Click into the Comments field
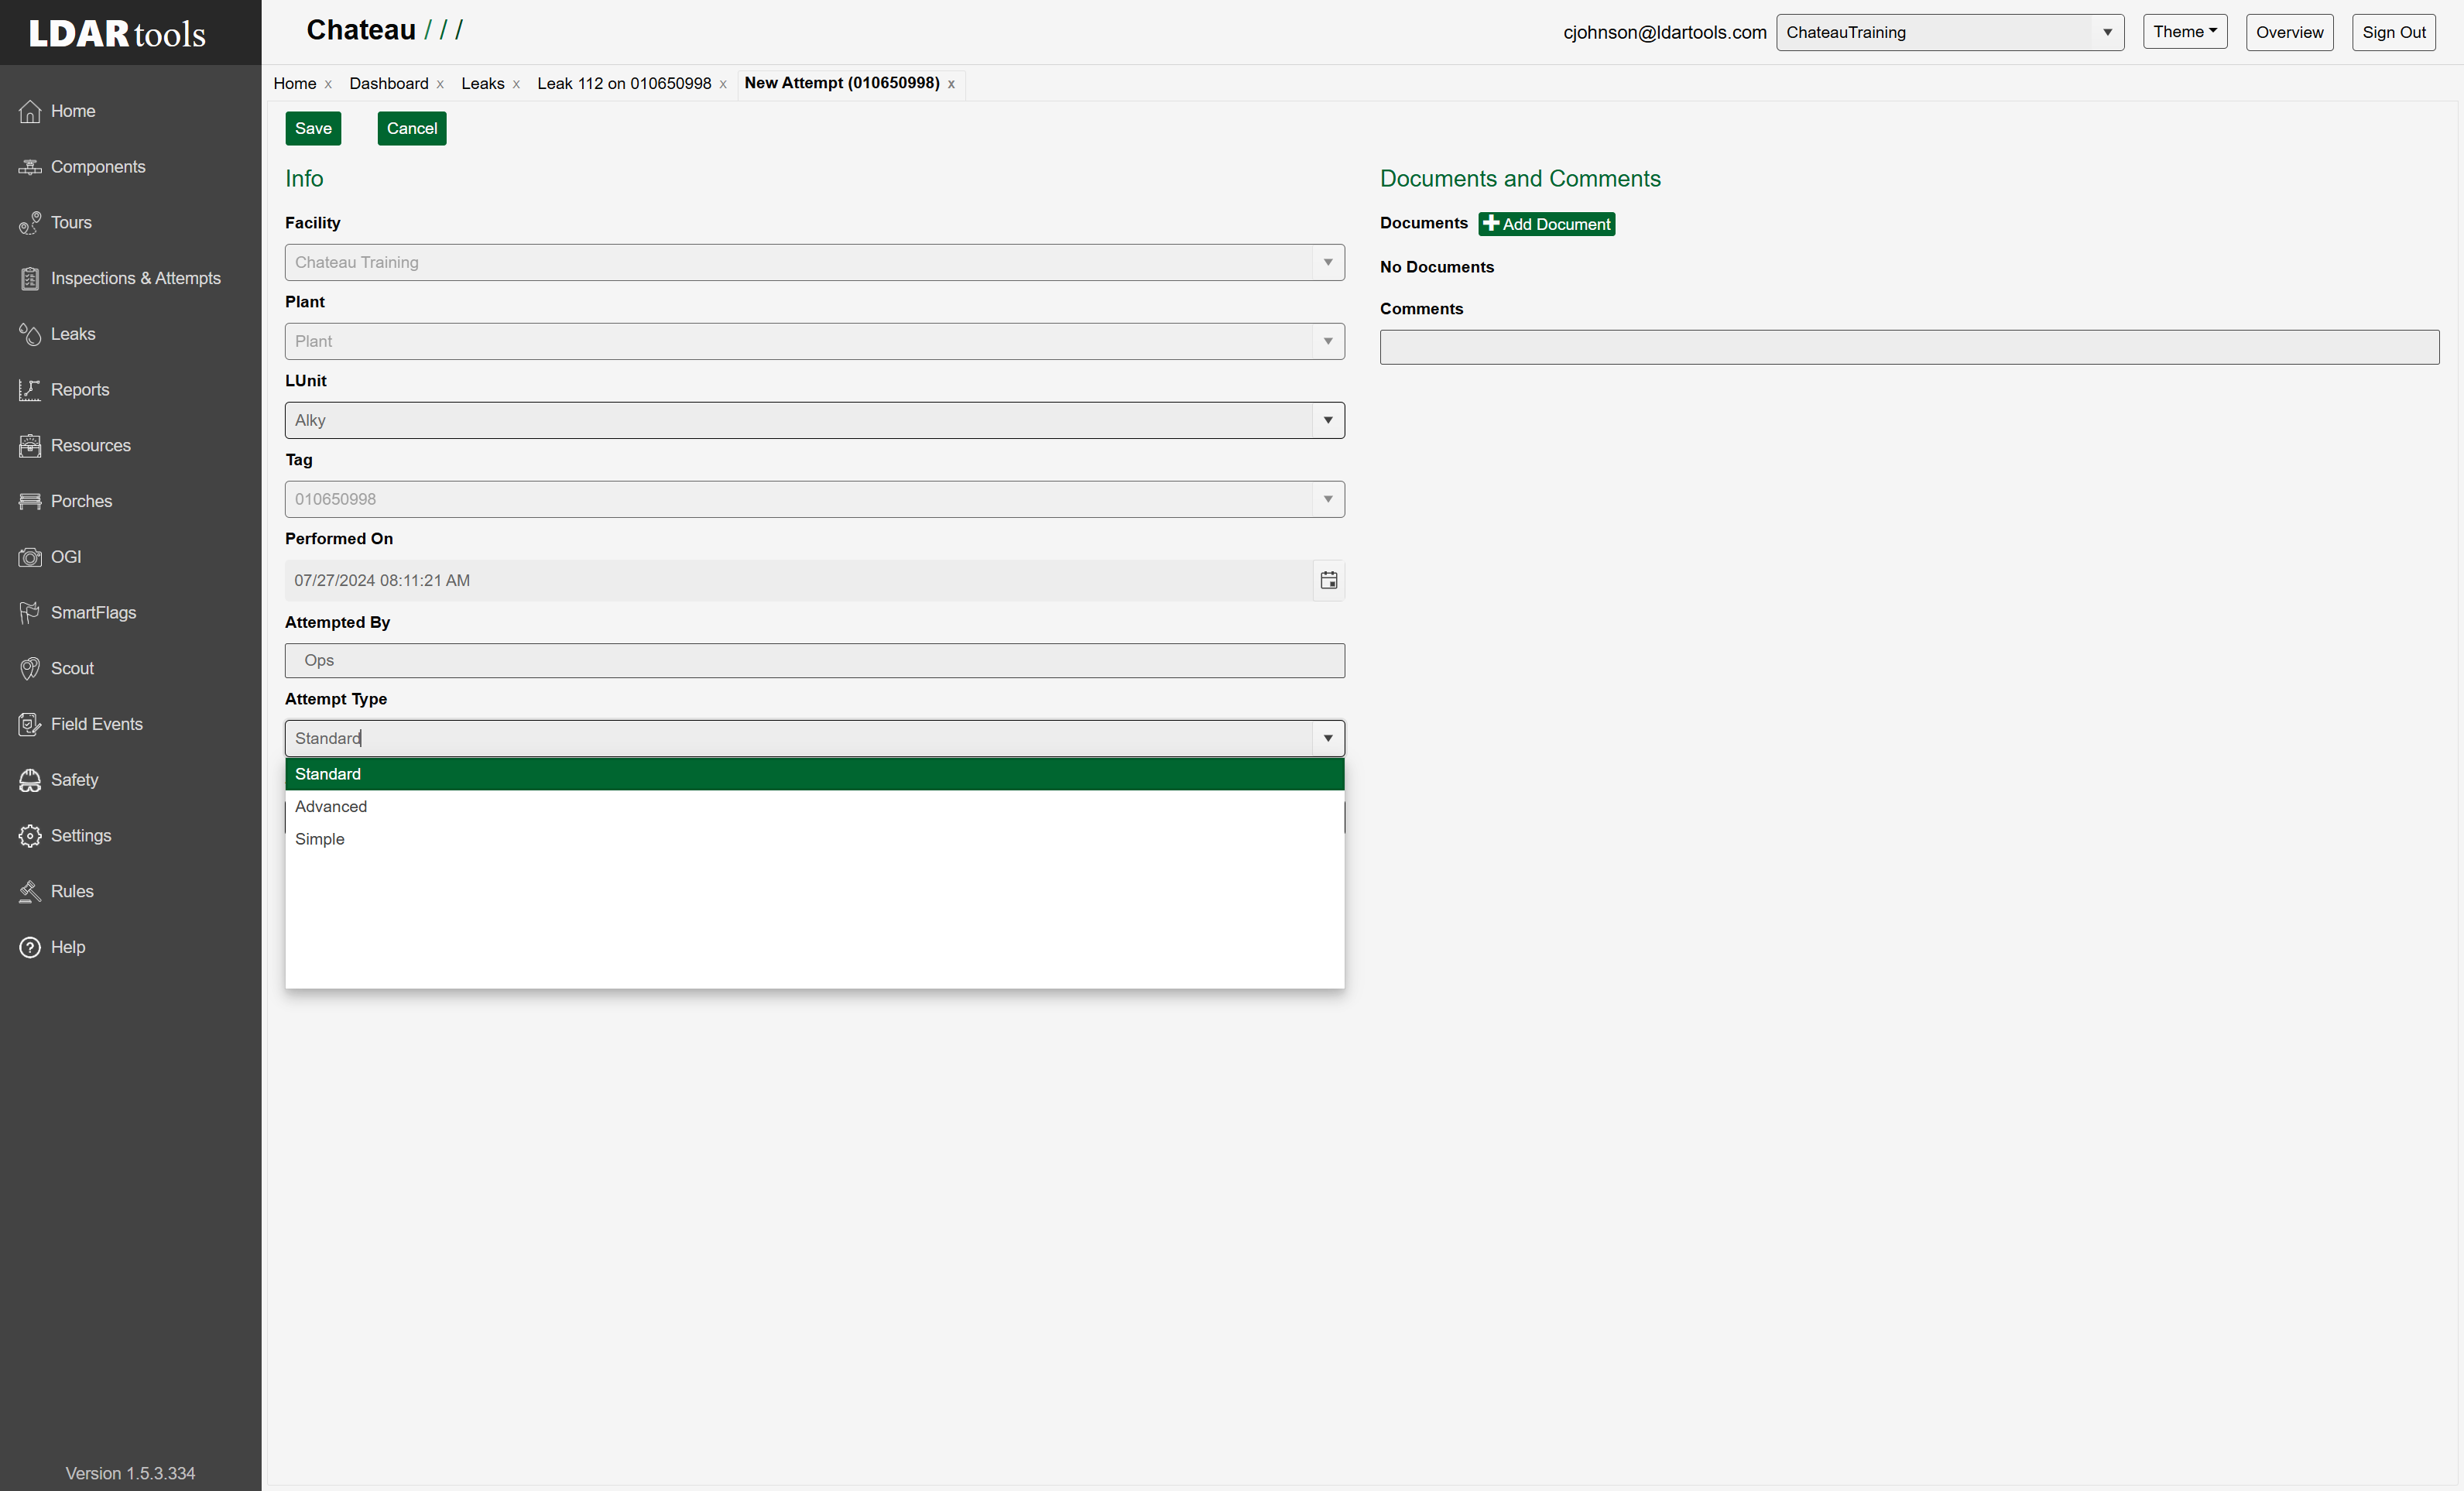Viewport: 2464px width, 1491px height. (1910, 347)
